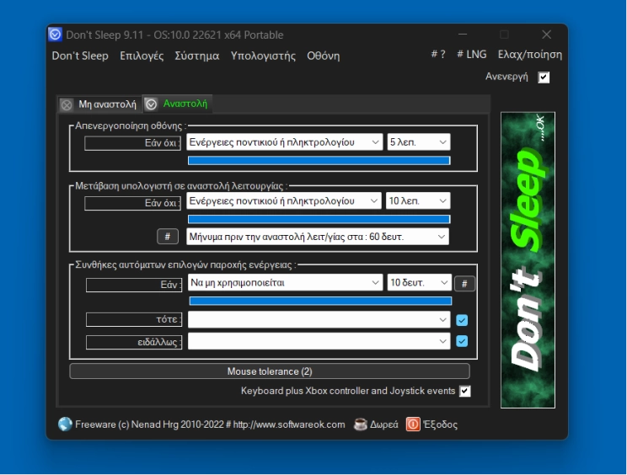The height and width of the screenshot is (475, 627).
Task: Open the Οθόνη menu
Action: 324,56
